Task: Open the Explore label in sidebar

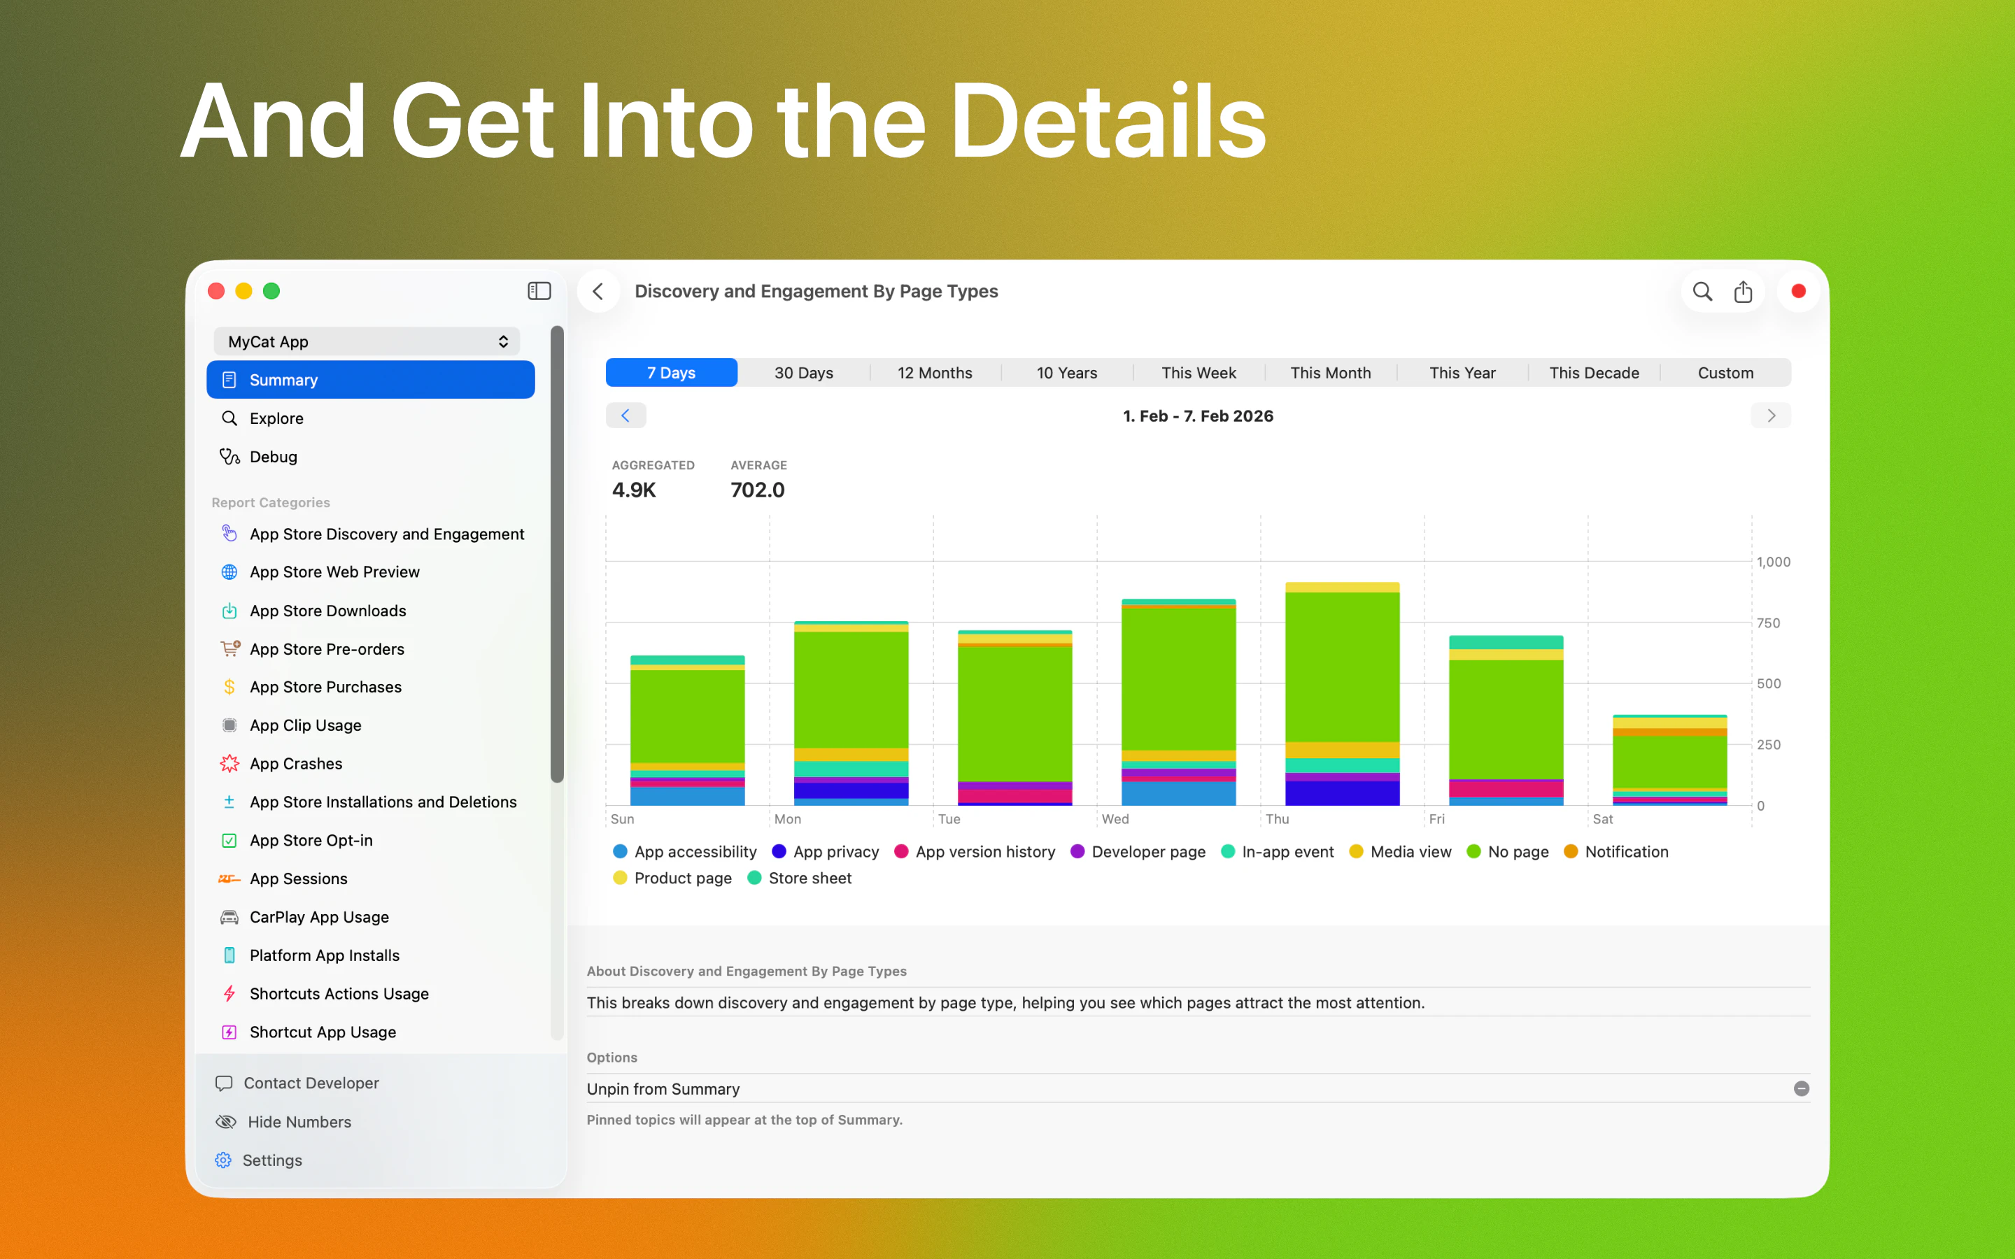Action: [276, 418]
